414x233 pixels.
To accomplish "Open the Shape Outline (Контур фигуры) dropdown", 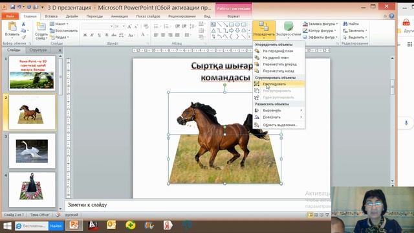I will pos(320,30).
